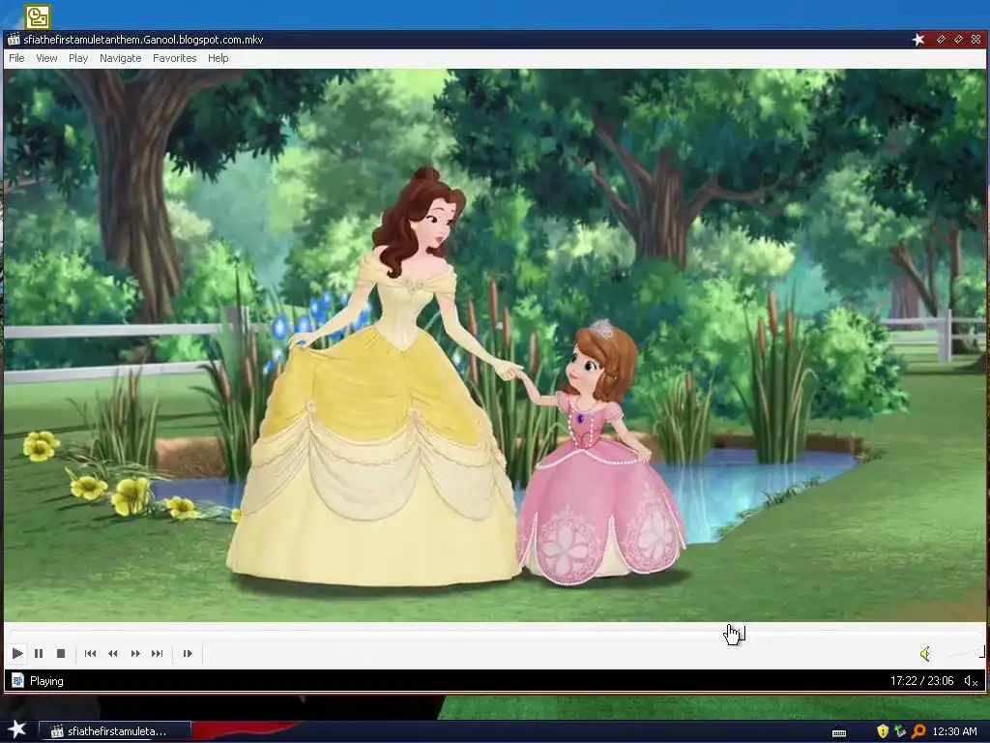Pause the video playback
The width and height of the screenshot is (990, 743).
pyautogui.click(x=39, y=653)
